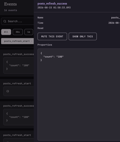120x142 pixels.
Task: Click Show Only This button
Action: click(83, 37)
